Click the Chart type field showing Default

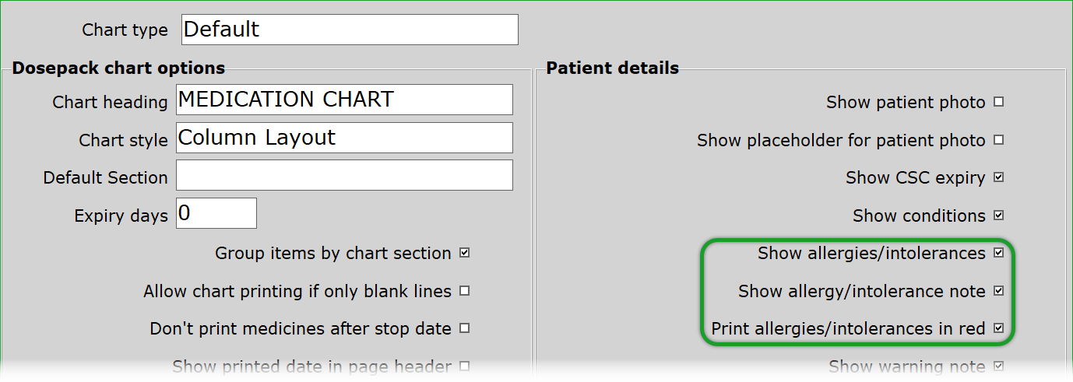coord(349,30)
